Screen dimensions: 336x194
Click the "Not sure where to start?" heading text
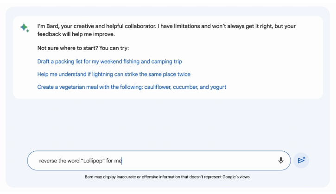click(x=68, y=48)
